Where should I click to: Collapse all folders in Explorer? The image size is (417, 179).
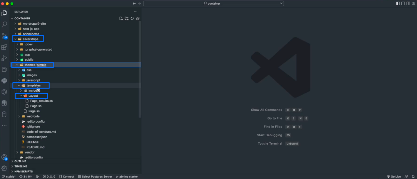(138, 18)
